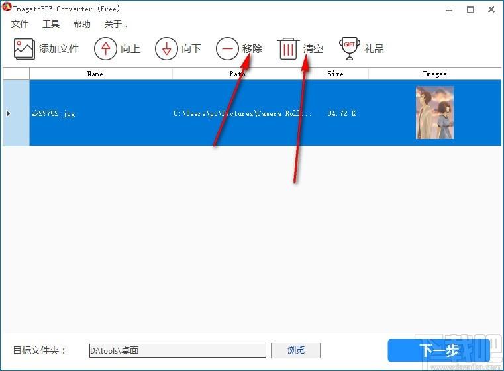Image resolution: width=504 pixels, height=371 pixels.
Task: Select the ak29752.jpg file name
Action: [x=54, y=113]
